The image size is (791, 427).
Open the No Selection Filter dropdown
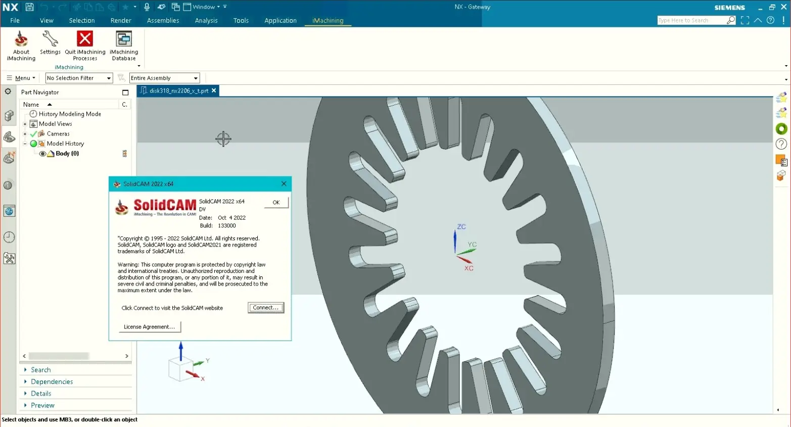coord(79,78)
